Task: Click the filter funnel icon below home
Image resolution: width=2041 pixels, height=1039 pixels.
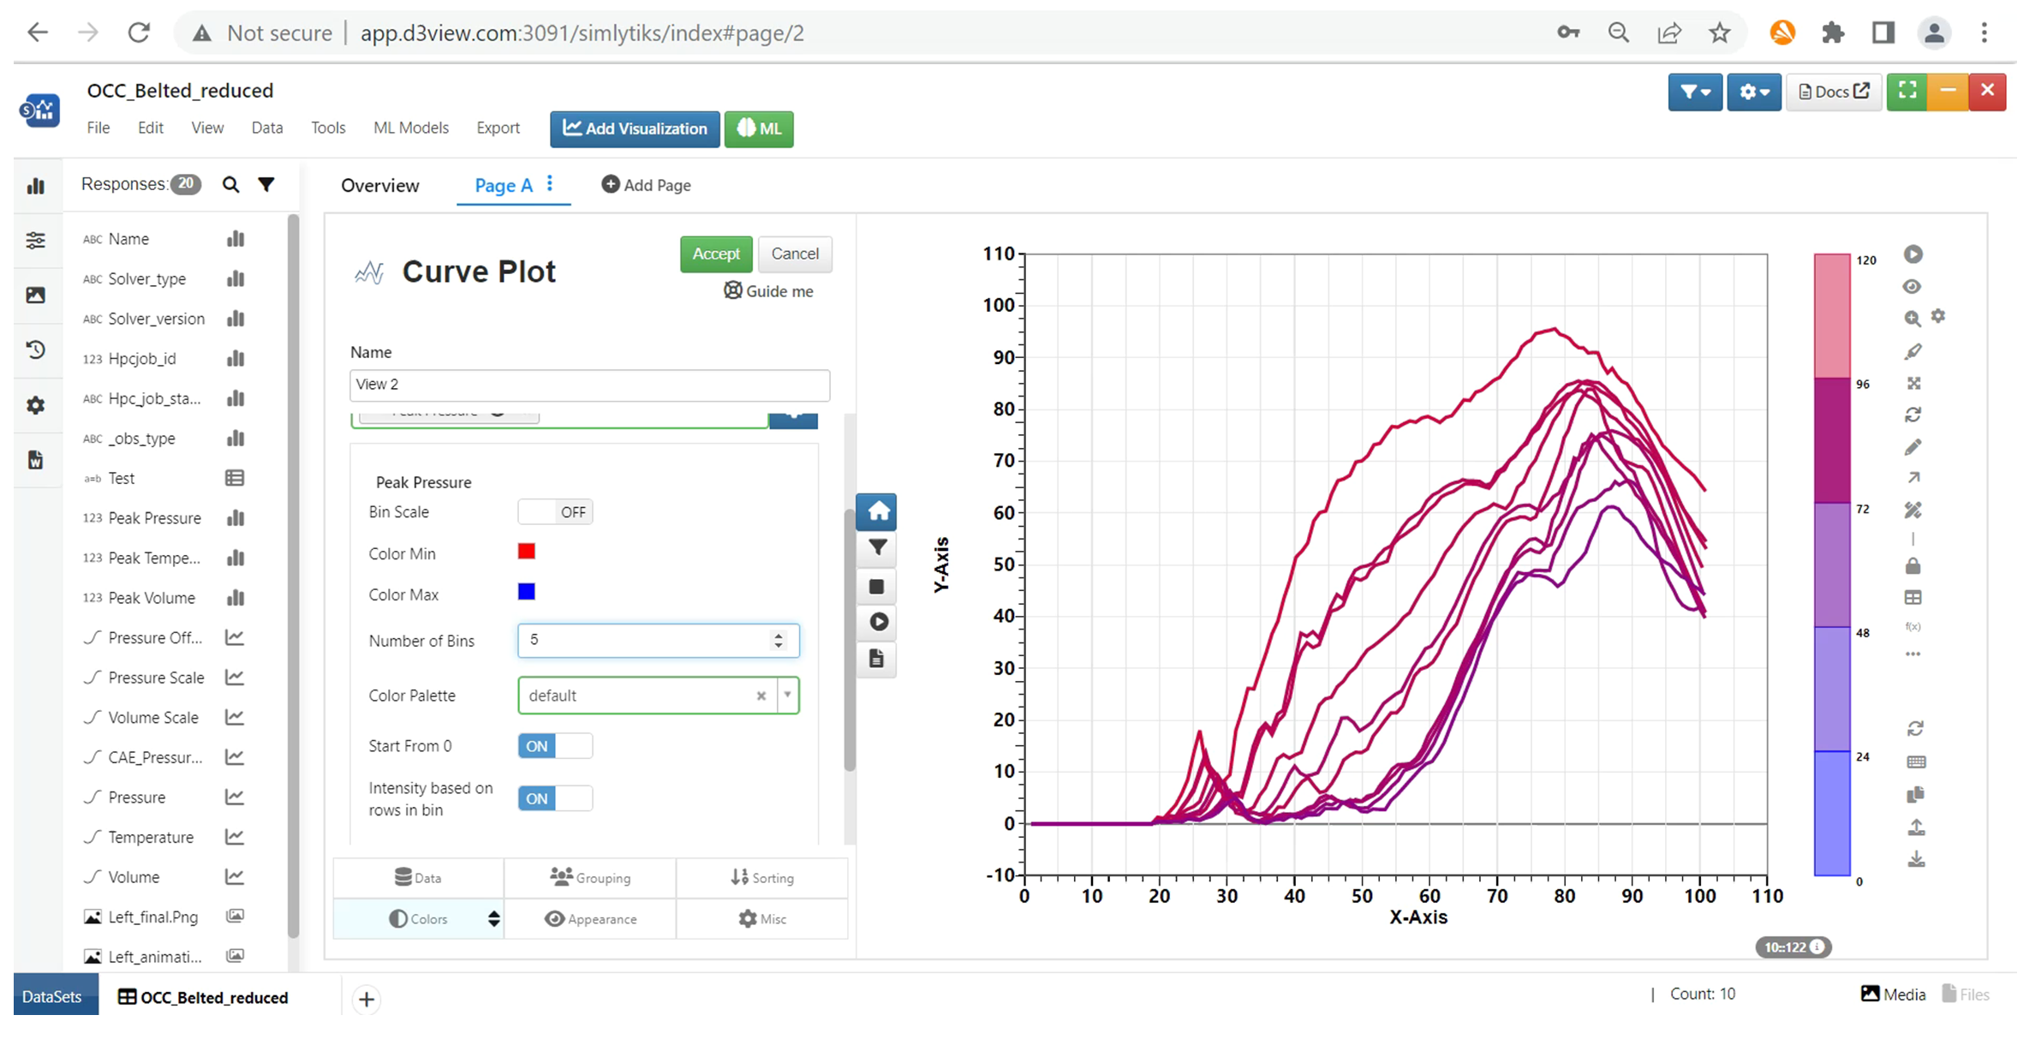Action: tap(877, 548)
